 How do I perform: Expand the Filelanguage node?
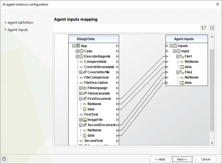(x=81, y=88)
